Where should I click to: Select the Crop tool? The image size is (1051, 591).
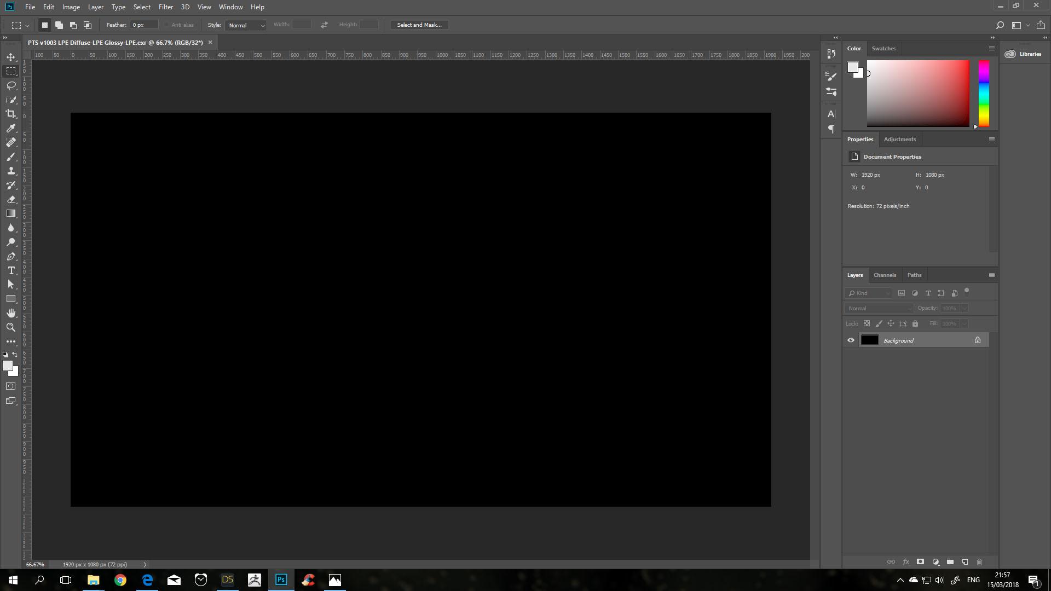[11, 114]
